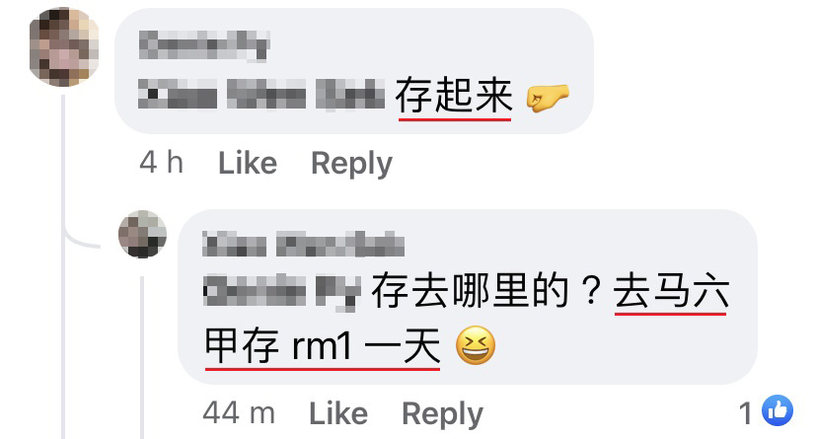View the reaction count '1' on reply
This screenshot has width=817, height=439.
coord(746,413)
